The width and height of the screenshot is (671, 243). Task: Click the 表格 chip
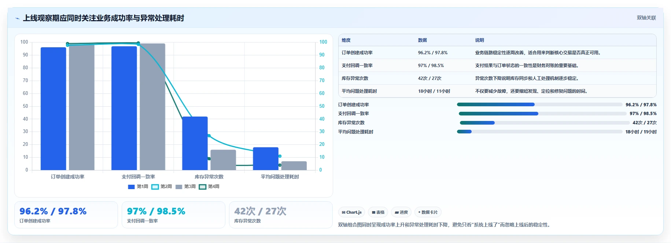378,212
